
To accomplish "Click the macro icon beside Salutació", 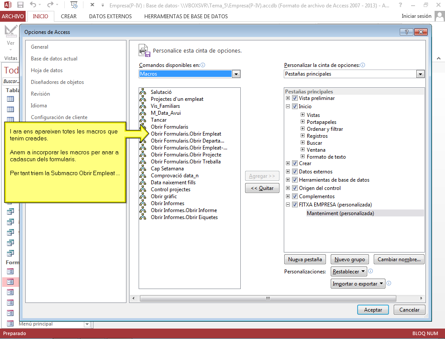I will coord(143,92).
